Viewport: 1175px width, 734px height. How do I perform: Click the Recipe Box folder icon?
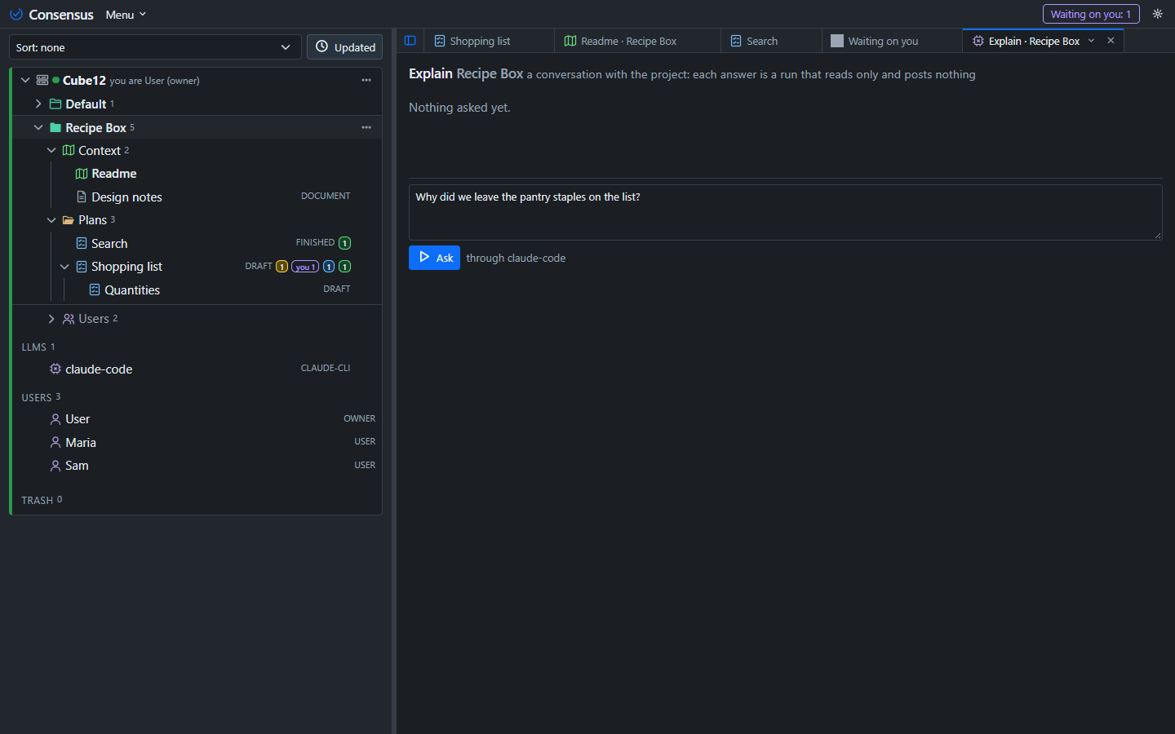[x=55, y=127]
